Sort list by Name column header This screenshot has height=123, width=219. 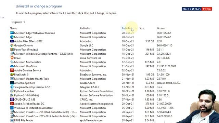(13, 28)
